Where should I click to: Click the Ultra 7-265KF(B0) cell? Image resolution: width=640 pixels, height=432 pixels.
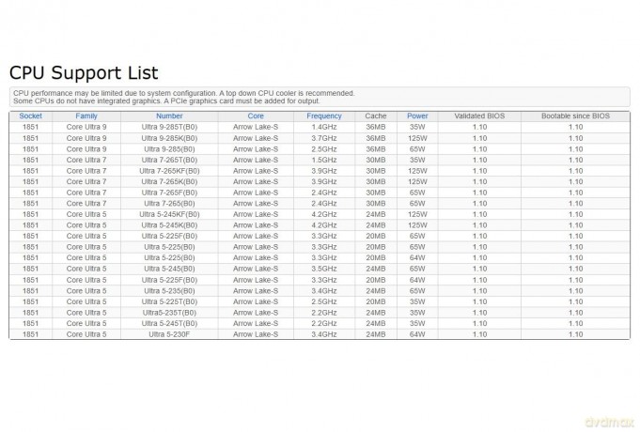pos(169,171)
